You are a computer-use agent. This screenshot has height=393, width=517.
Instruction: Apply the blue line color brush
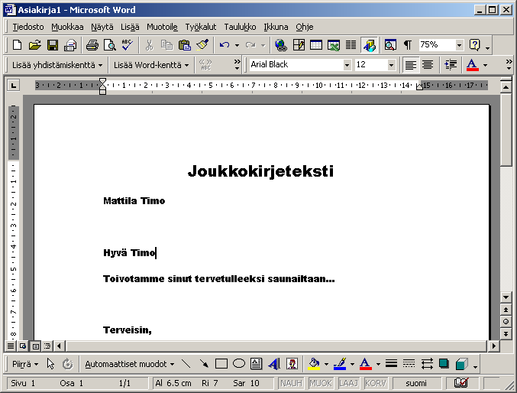[x=340, y=364]
